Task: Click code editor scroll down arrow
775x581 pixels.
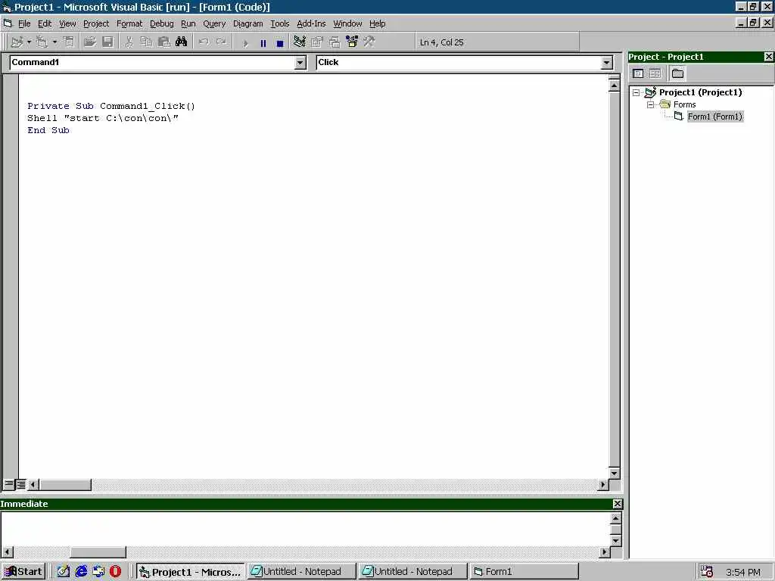Action: (614, 474)
